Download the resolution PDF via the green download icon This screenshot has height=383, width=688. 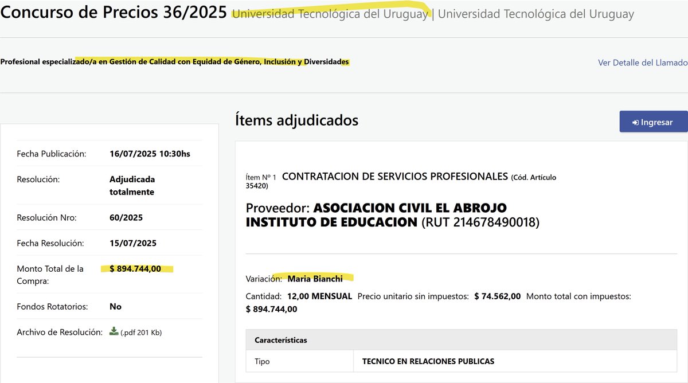click(113, 331)
